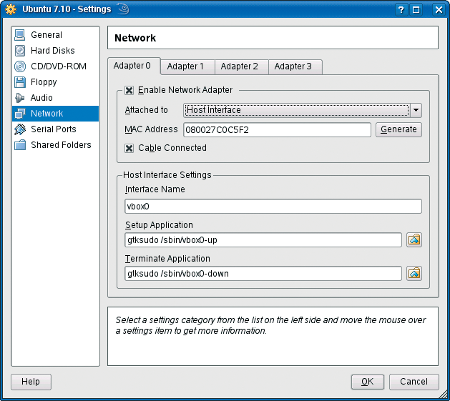Open Serial Ports settings
The height and width of the screenshot is (401, 450).
(x=55, y=129)
